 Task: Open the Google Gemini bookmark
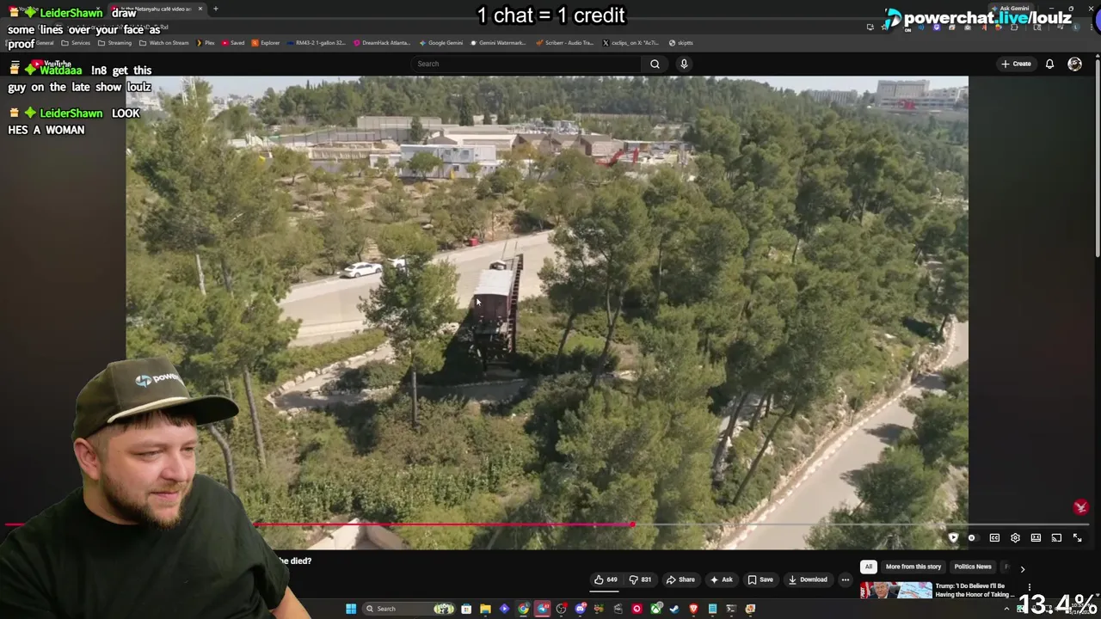(x=441, y=43)
